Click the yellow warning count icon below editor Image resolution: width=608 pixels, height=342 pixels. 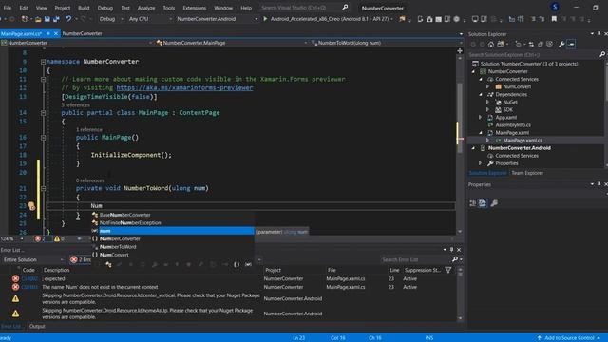pyautogui.click(x=57, y=238)
